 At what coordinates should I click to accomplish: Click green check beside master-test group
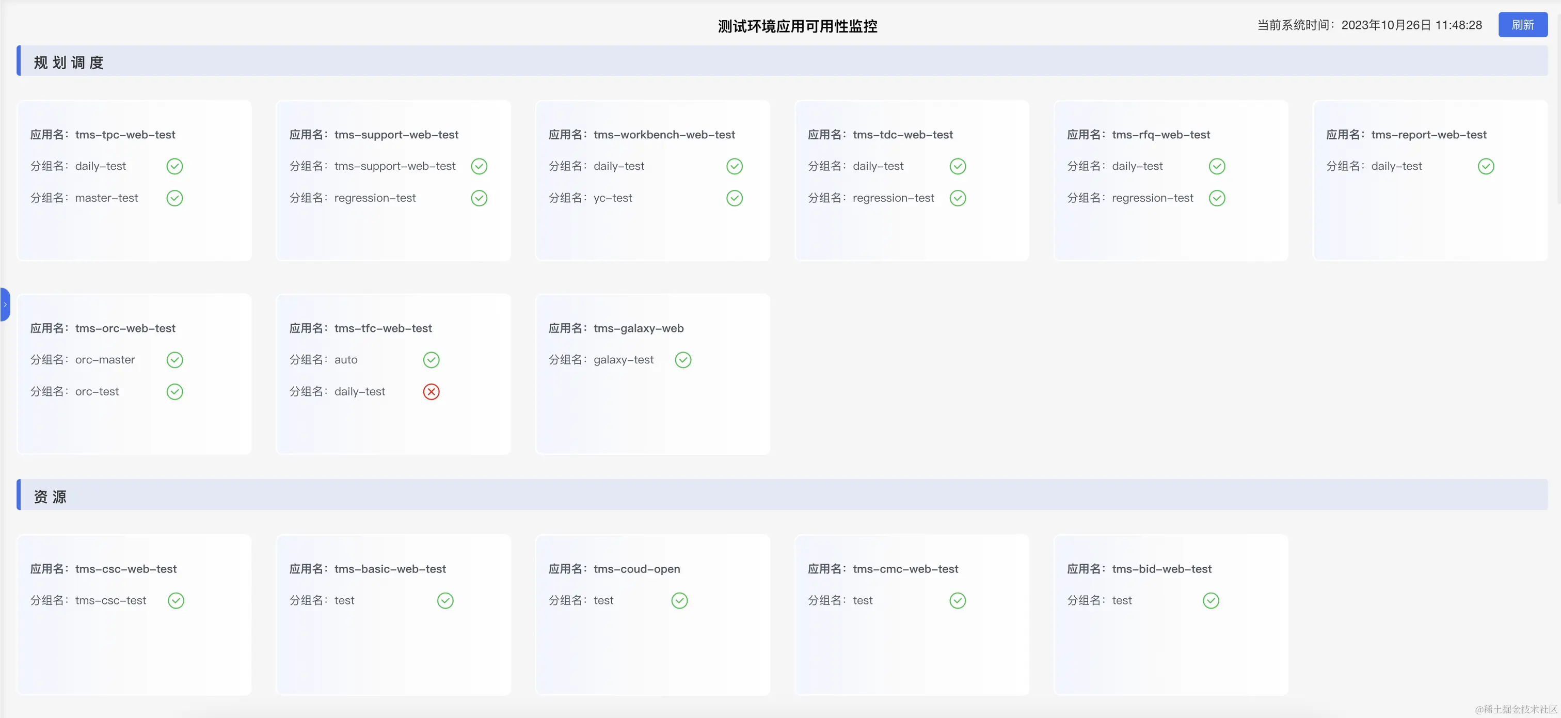(x=174, y=198)
